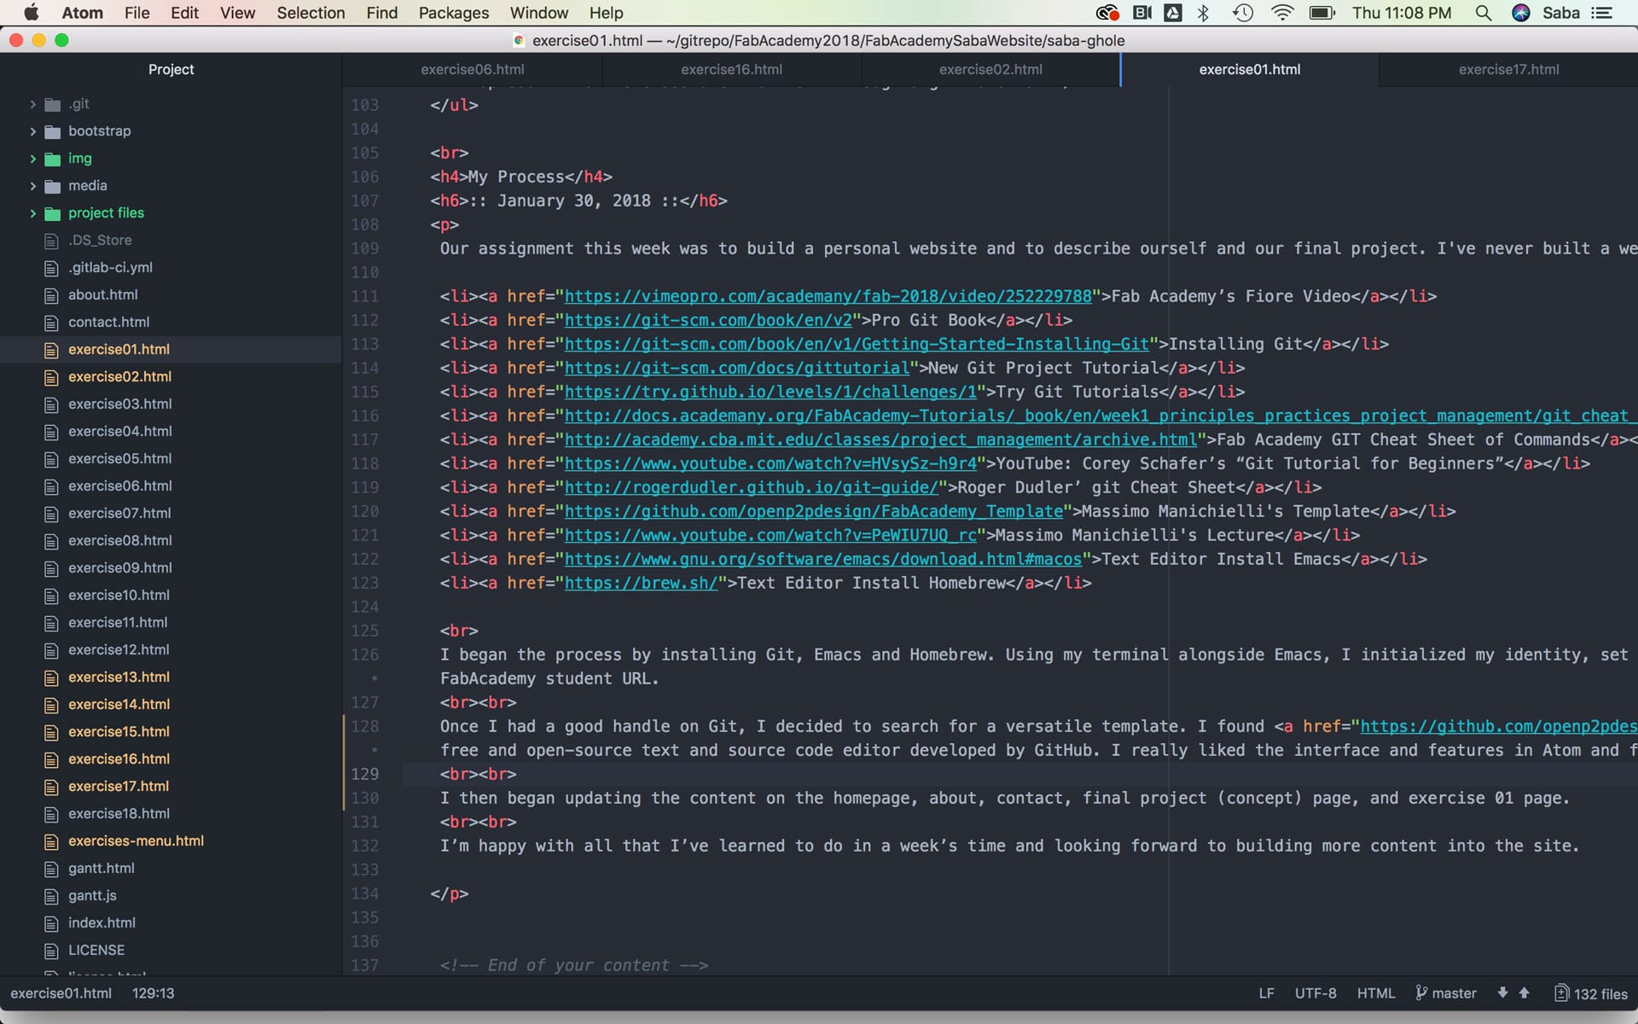Click file icon next to exercise01.html in tree

(51, 350)
